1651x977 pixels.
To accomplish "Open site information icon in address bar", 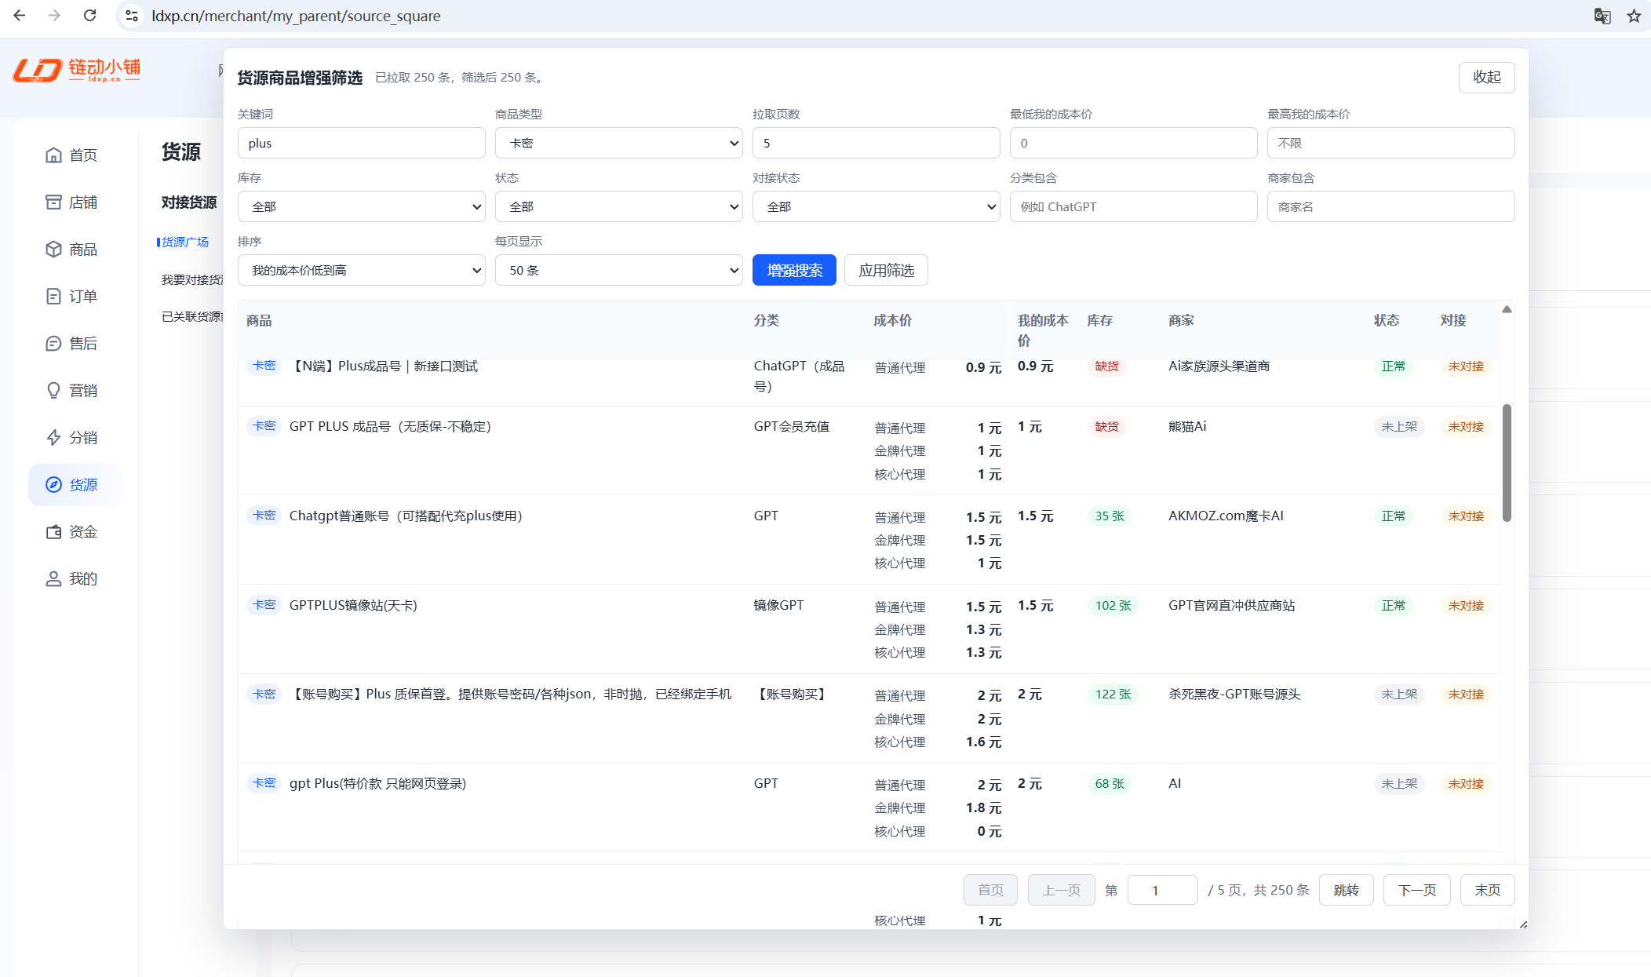I will [132, 16].
